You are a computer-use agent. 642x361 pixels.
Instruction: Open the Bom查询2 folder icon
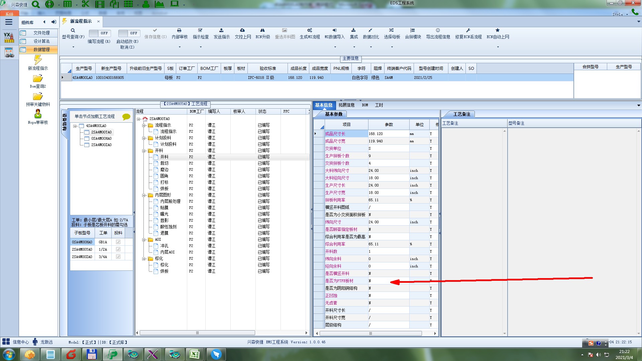[x=38, y=79]
